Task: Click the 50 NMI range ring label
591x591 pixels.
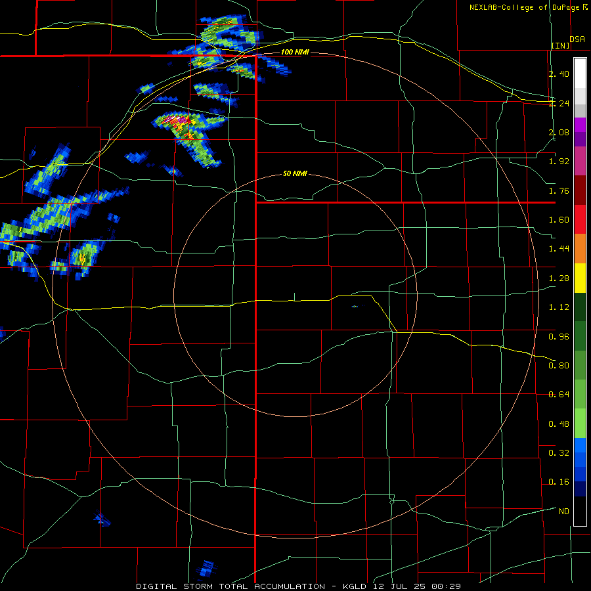Action: pyautogui.click(x=295, y=173)
